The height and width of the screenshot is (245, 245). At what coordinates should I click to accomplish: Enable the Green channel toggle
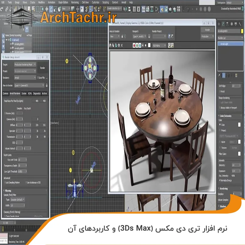tap(137, 45)
